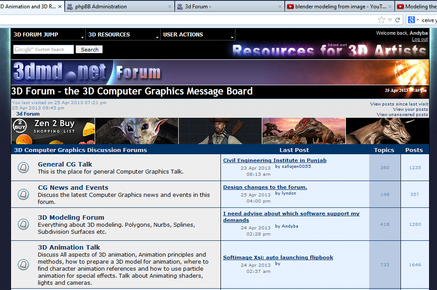Click the Google Custom Search field
This screenshot has width=437, height=290.
click(x=44, y=50)
